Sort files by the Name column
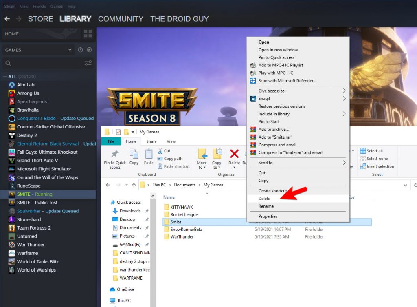The height and width of the screenshot is (307, 417). pos(169,197)
